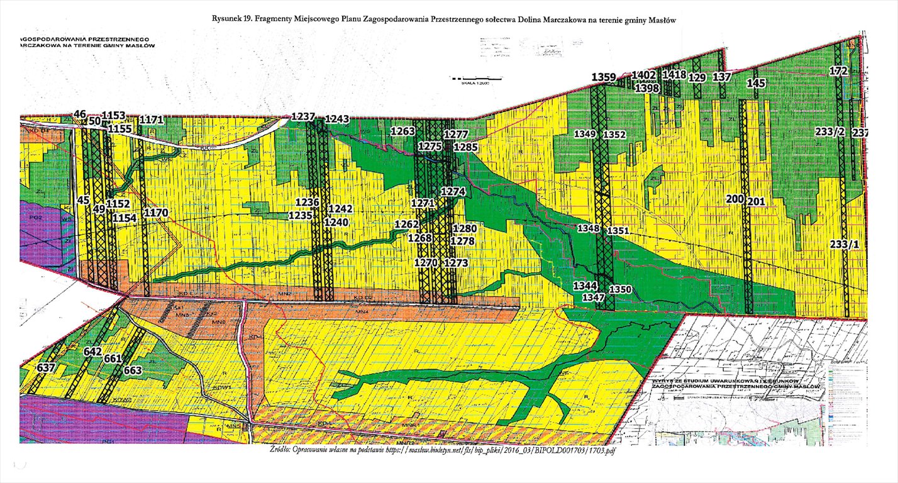
Task: Select parcel label 1263
Action: click(403, 131)
